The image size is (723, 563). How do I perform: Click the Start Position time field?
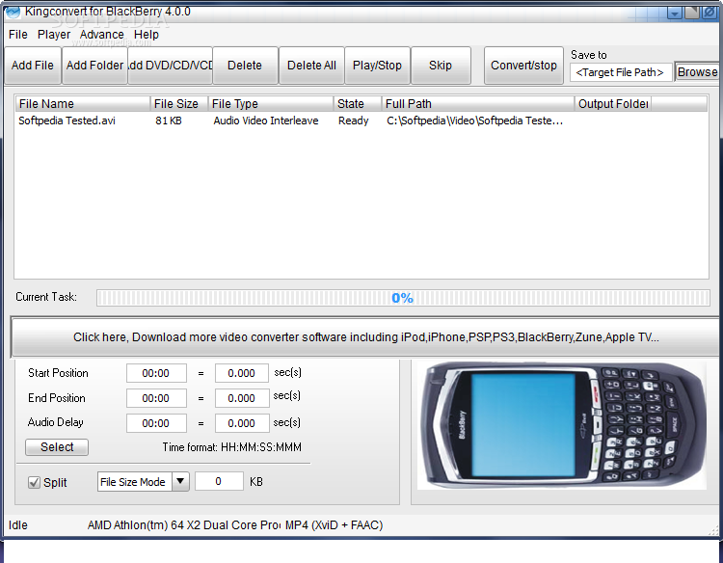coord(156,373)
